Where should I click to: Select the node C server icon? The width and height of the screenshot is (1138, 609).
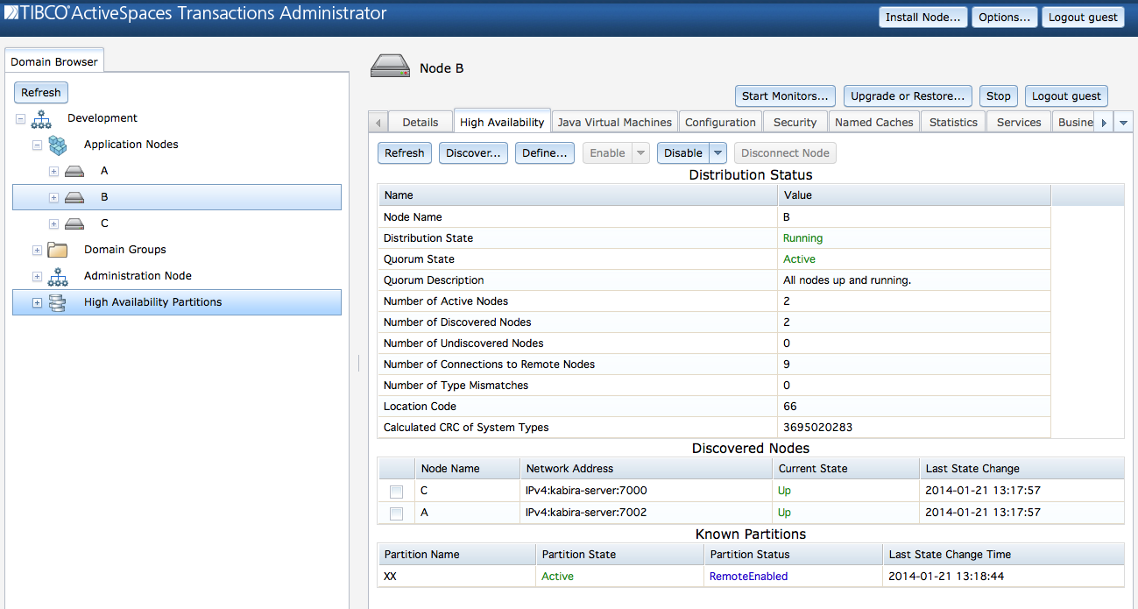pos(74,223)
